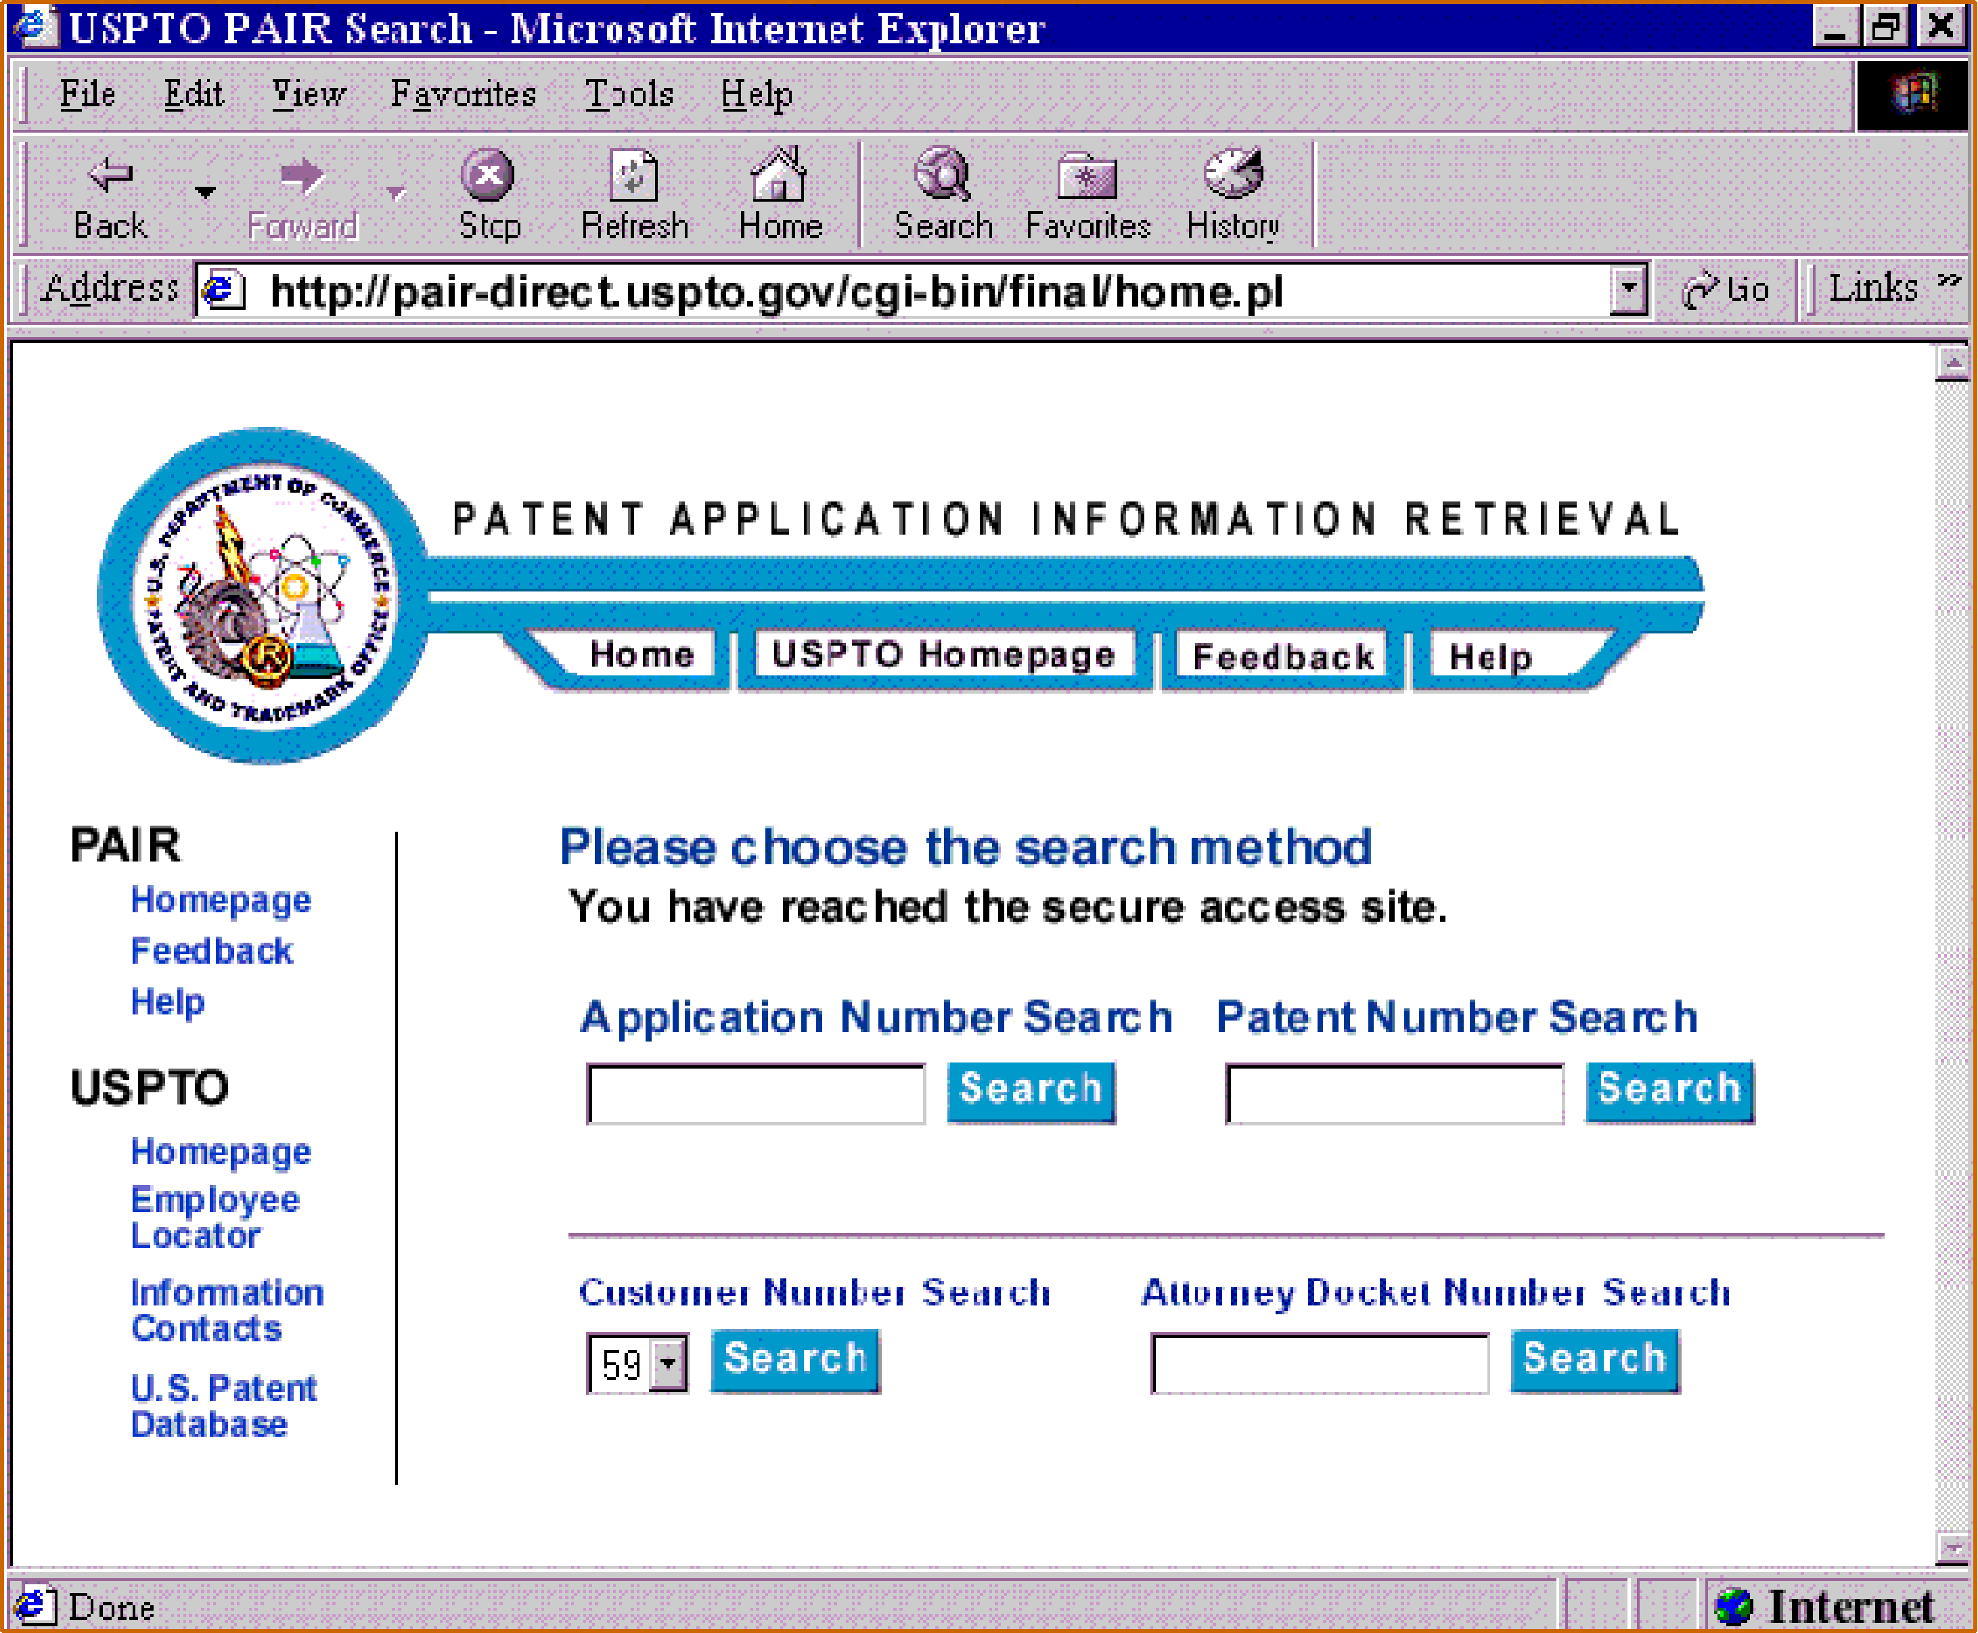
Task: Click the Back arrow toolbar icon
Action: point(111,176)
